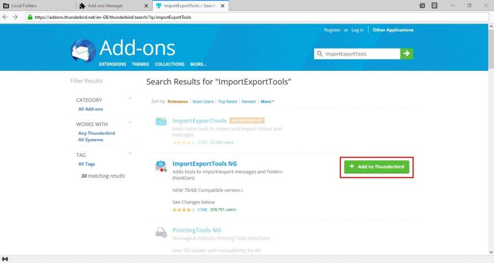Screen dimensions: 494x263
Task: Click the '30 matching results' text
Action: tap(103, 176)
